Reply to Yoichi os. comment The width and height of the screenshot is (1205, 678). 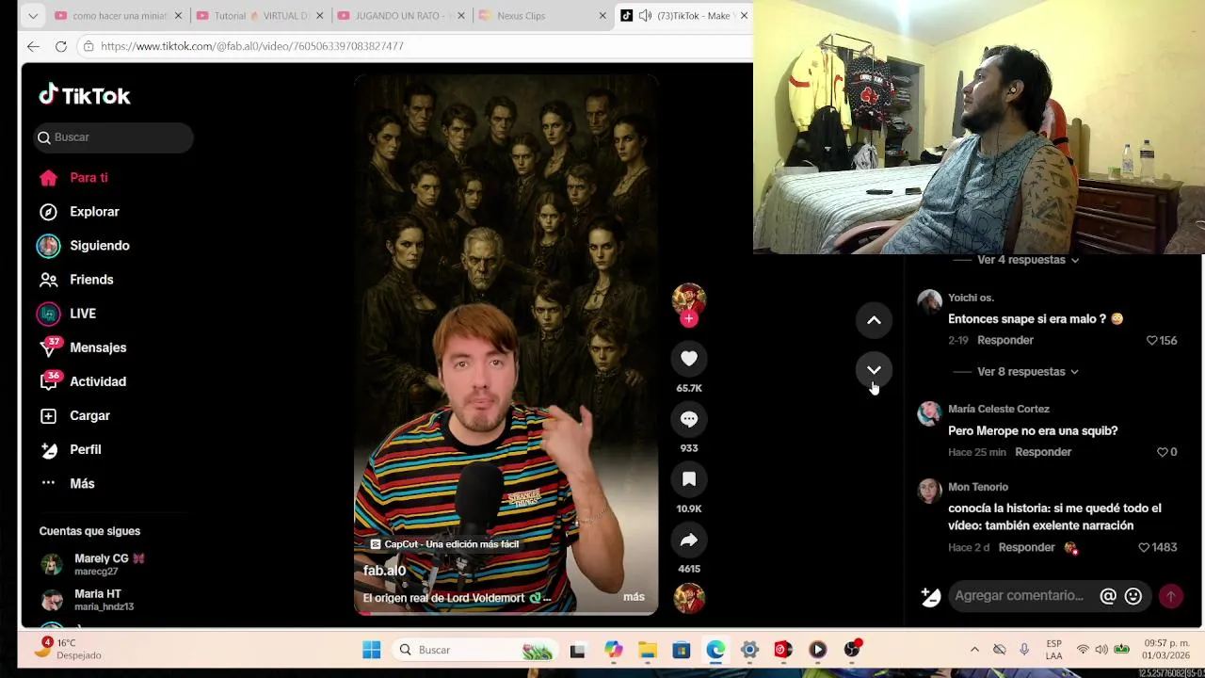pos(1005,340)
